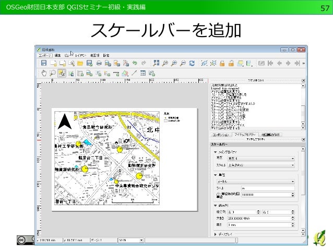Image resolution: width=333 pixels, height=250 pixels.
Task: Collapse the 線分列 segments section
Action: 216,205
